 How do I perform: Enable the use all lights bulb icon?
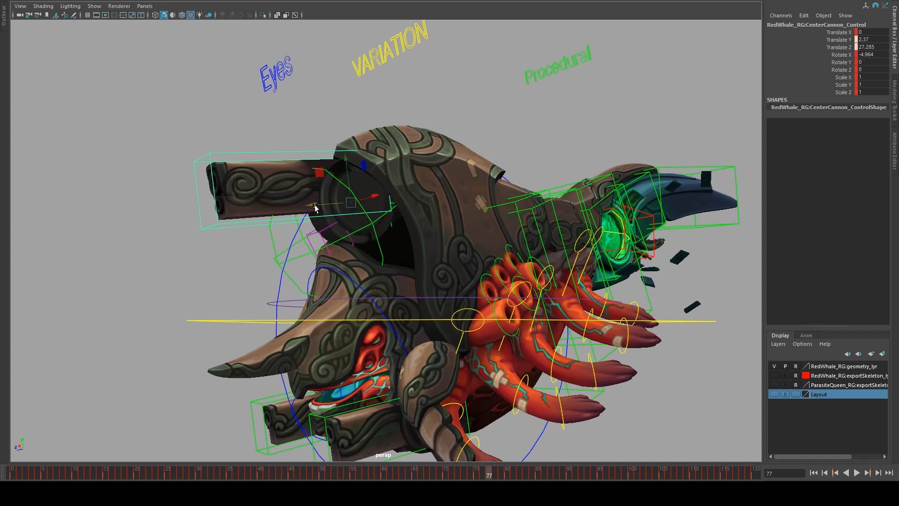coord(199,15)
